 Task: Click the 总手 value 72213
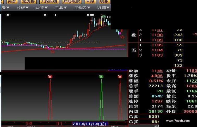[x=156, y=86]
